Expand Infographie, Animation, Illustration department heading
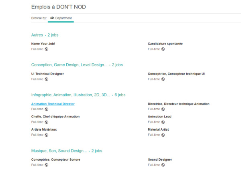The image size is (241, 172). [x=70, y=95]
